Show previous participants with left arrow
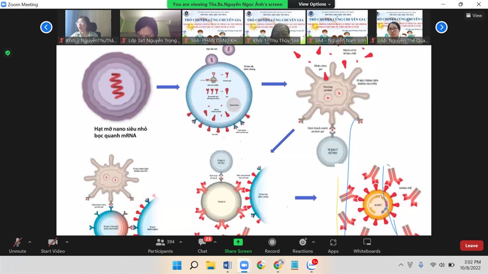Screen dimensions: 488x274 [x=46, y=27]
